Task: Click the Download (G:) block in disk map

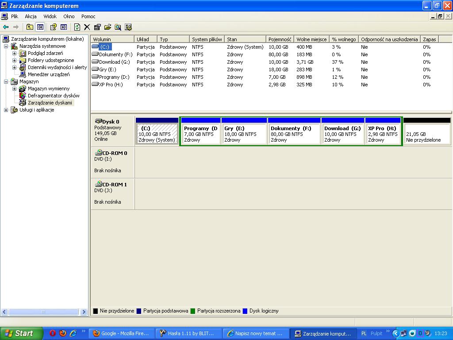Action: coord(343,131)
